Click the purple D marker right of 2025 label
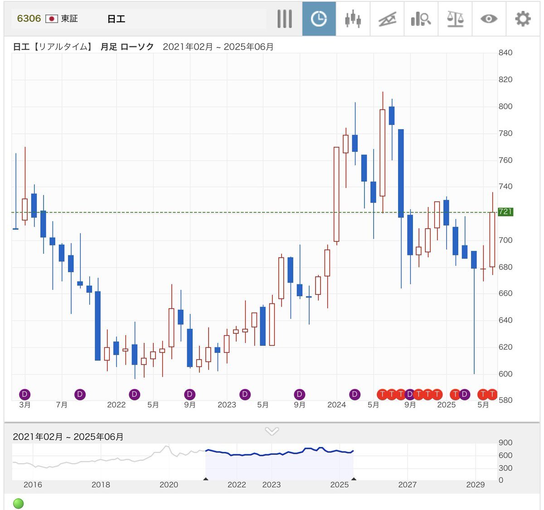The width and height of the screenshot is (544, 510). click(x=464, y=394)
